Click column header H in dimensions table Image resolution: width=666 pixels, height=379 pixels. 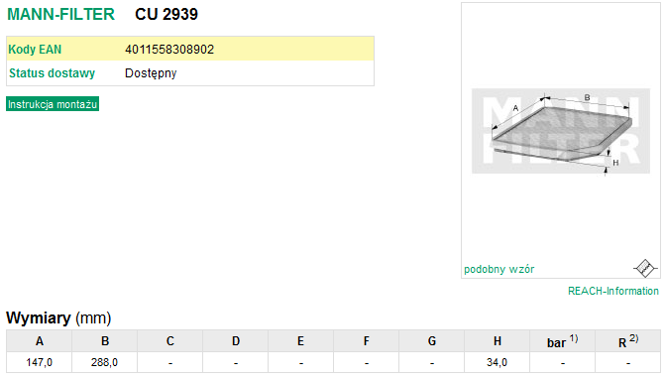pyautogui.click(x=498, y=341)
